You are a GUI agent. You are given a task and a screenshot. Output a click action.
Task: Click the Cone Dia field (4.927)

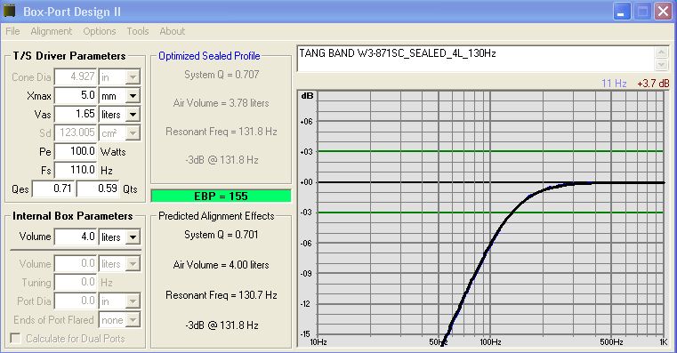click(x=76, y=76)
